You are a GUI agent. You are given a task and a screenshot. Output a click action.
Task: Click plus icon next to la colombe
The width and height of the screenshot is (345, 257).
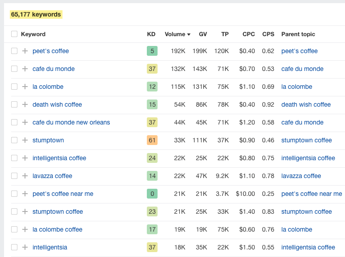click(x=25, y=87)
